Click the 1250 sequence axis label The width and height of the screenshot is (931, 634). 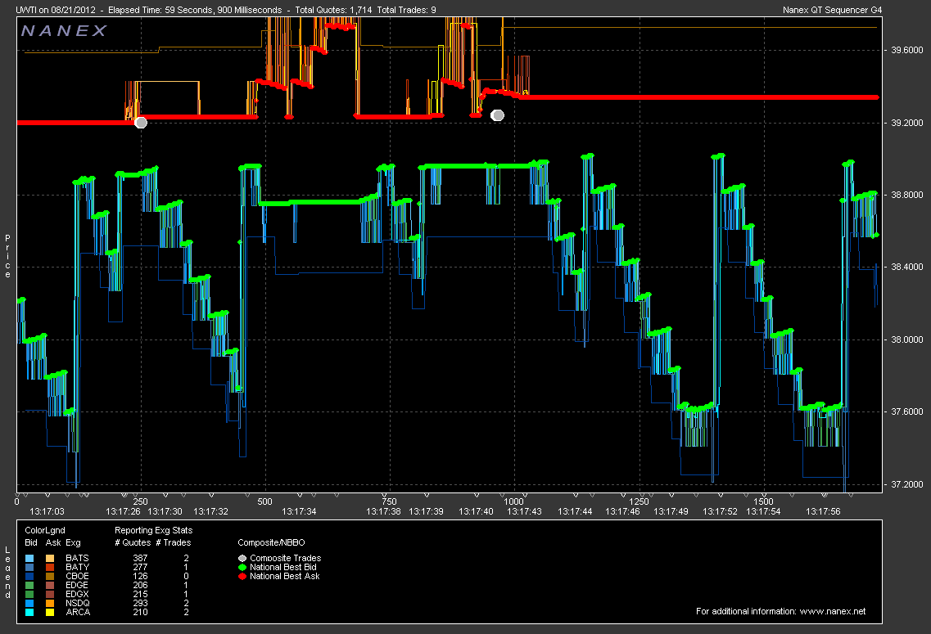(639, 501)
